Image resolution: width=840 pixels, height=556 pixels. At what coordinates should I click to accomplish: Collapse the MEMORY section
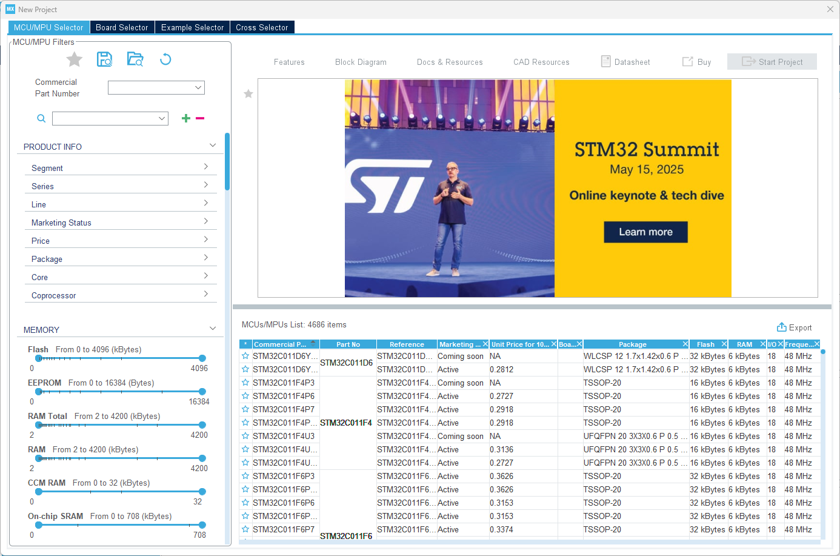pos(213,329)
